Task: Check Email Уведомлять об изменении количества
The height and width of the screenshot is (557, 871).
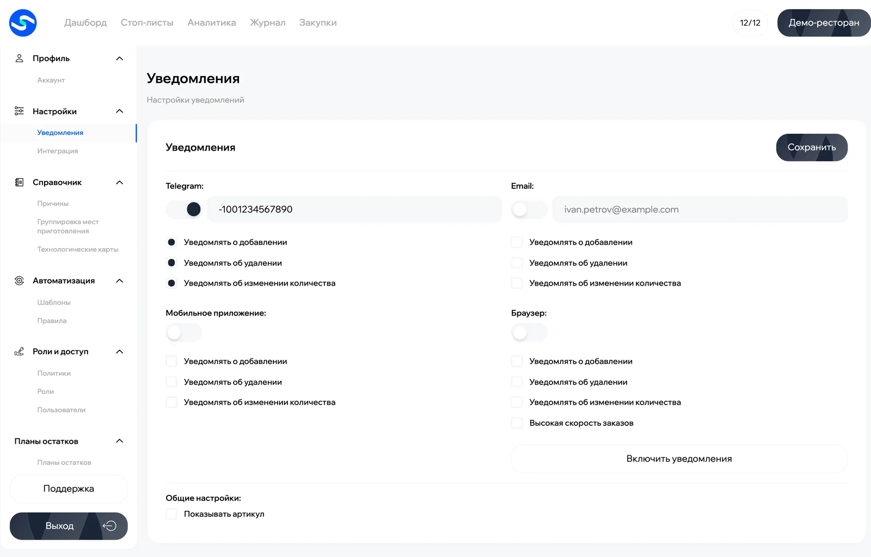Action: [x=517, y=283]
